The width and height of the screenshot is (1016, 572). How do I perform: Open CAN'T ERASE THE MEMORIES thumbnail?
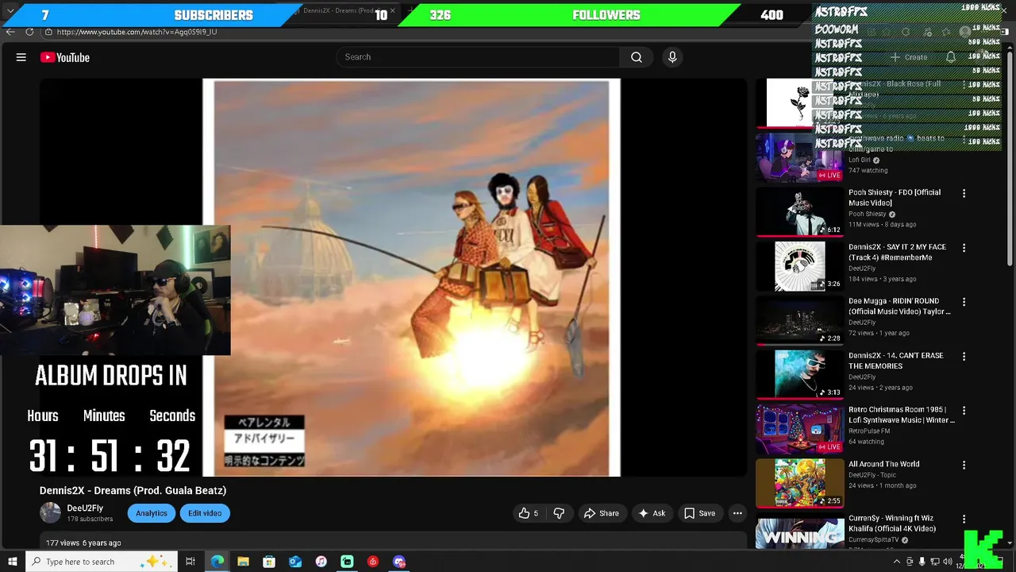click(799, 374)
